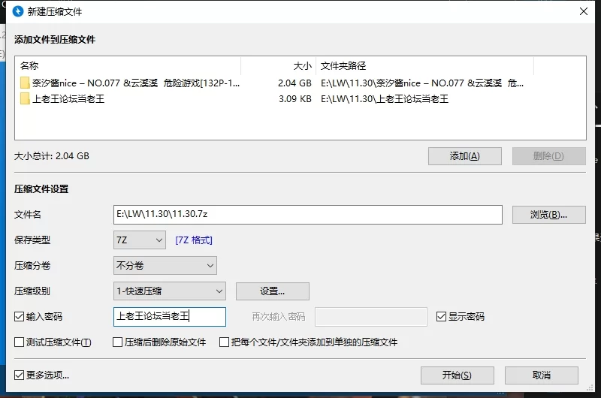This screenshot has height=398, width=601.
Task: Open the 压缩级别 1-快速压缩 dropdown
Action: [x=170, y=291]
